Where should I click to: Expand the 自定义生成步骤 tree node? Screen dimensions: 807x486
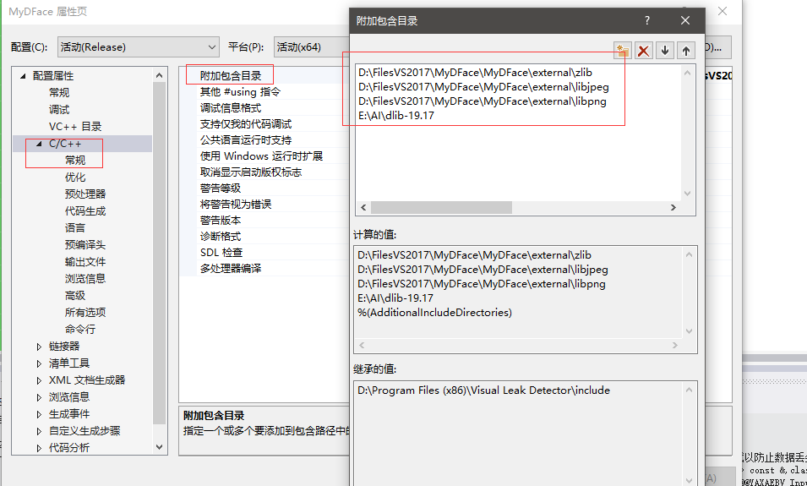(39, 431)
